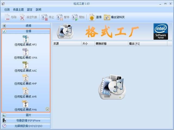174x130 pixels.
Task: Click the picture icon beside 圖片
Action: click(x=4, y=115)
